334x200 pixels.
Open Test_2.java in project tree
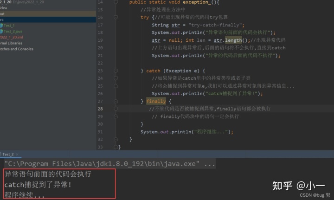(13, 31)
